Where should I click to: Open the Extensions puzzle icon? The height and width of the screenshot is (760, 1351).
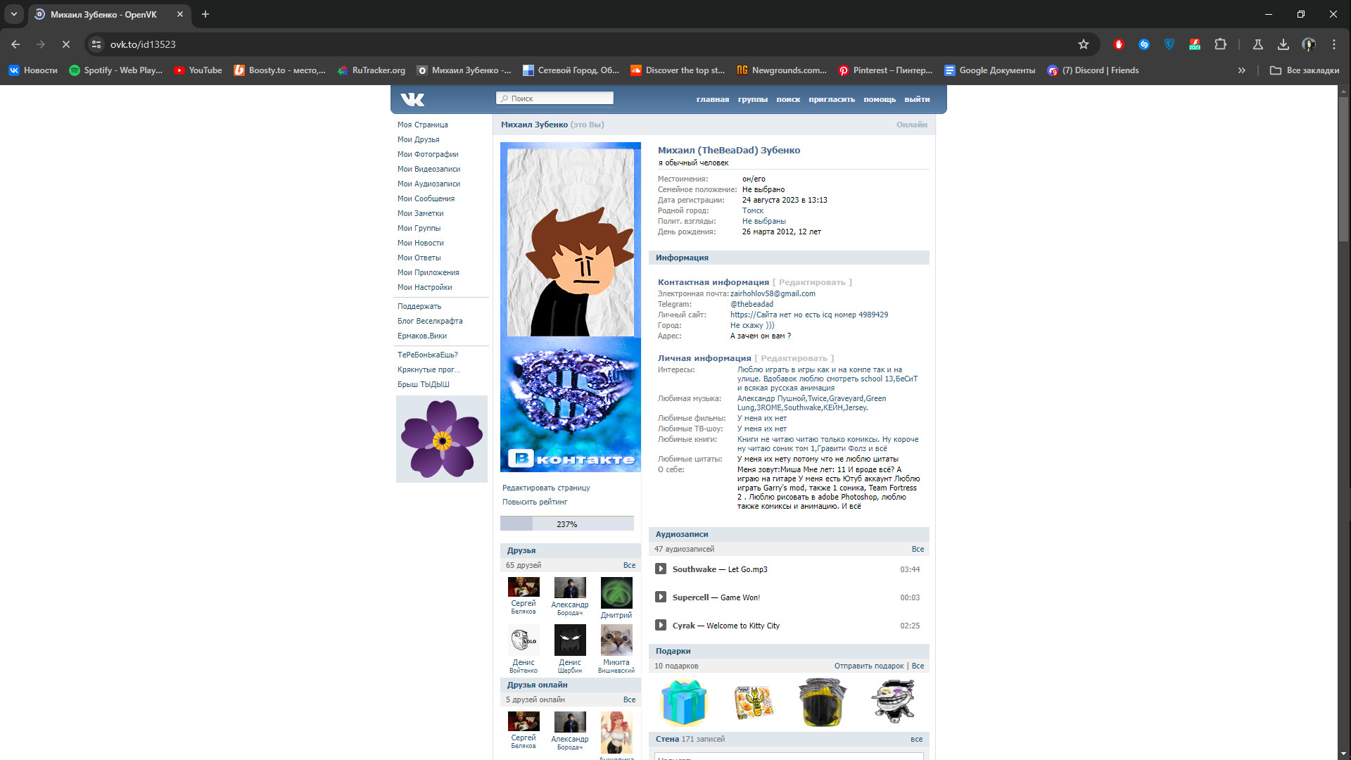1221,44
